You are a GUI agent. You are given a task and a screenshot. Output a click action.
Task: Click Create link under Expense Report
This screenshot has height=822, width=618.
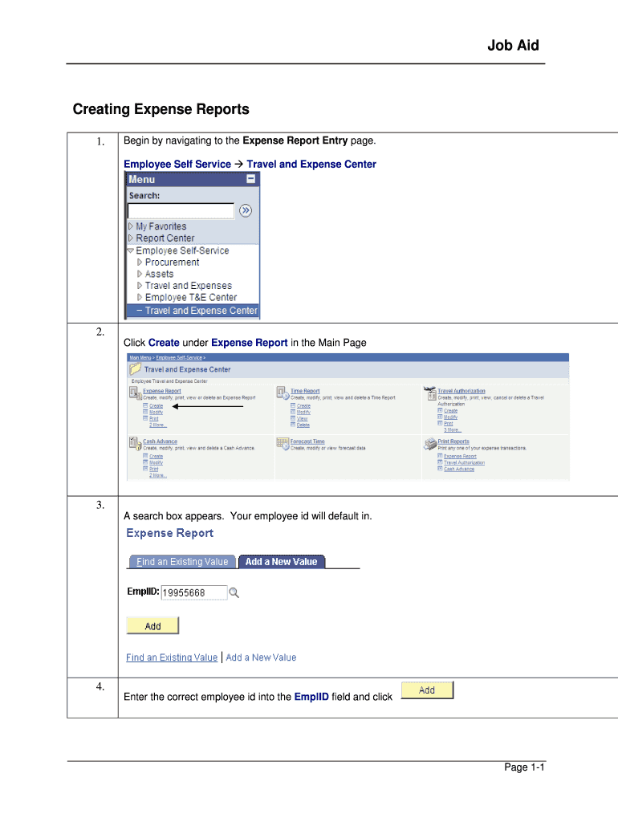click(x=156, y=406)
